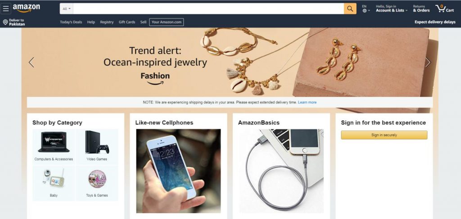Show previous banner with left arrow

[x=32, y=62]
